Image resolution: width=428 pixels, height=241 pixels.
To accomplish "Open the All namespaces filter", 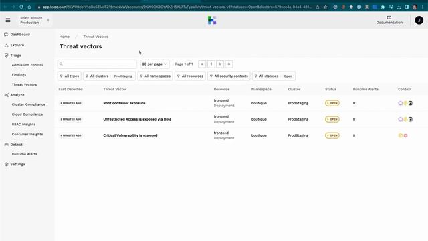I will 155,76.
